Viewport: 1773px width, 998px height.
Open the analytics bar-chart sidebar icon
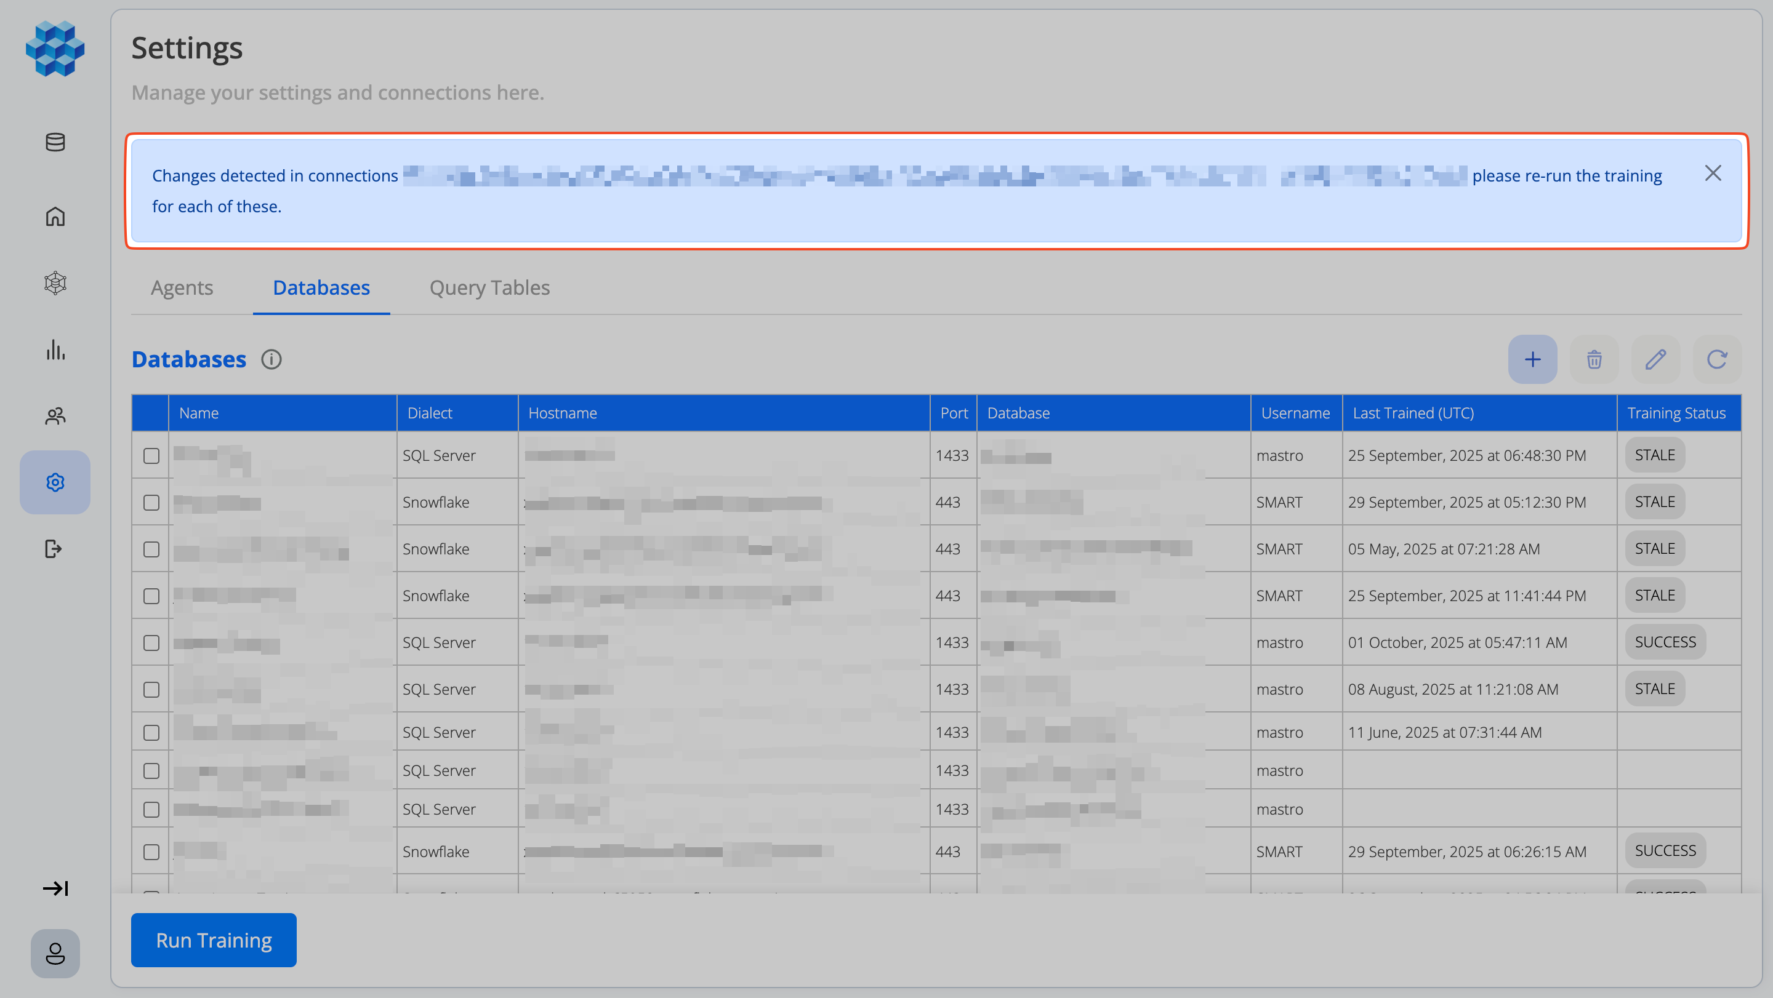pos(54,350)
